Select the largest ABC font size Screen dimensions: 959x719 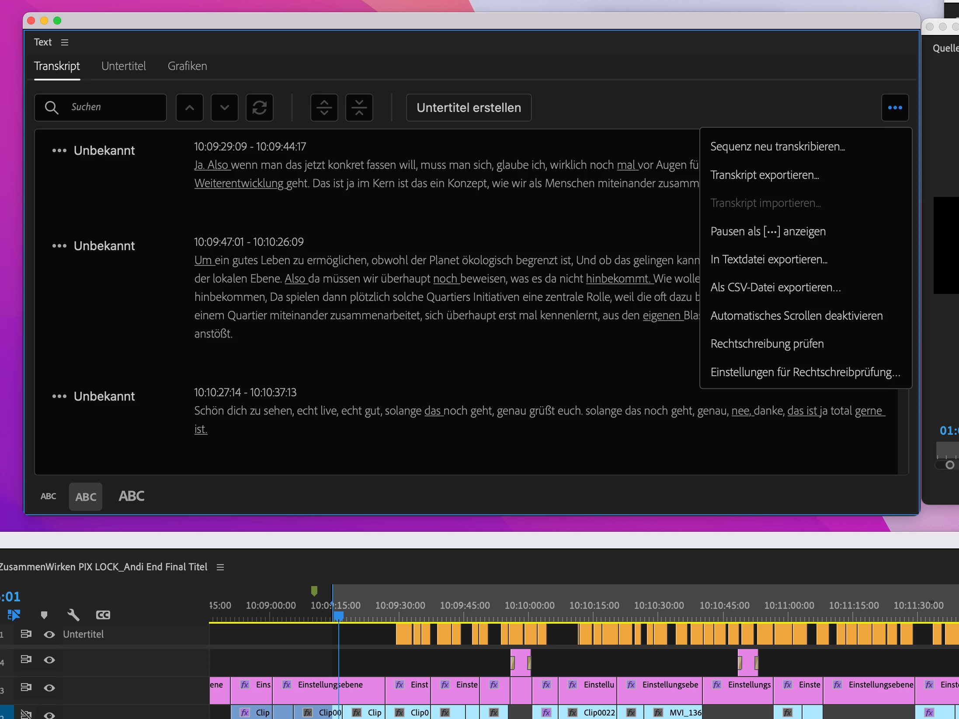[131, 496]
